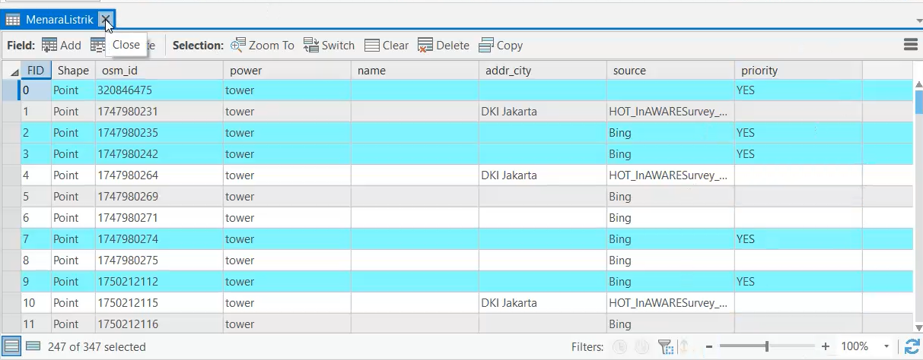Viewport: 923px width, 360px height.
Task: Click osm_id cell 1747980264
Action: coord(159,175)
